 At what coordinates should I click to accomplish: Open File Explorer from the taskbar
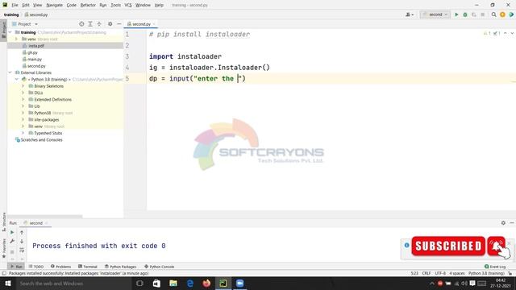click(x=173, y=284)
